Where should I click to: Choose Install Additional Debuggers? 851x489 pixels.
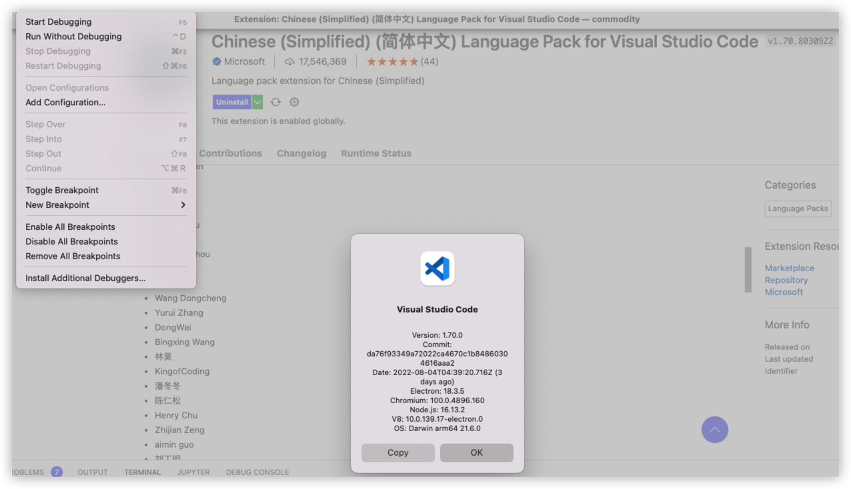click(84, 278)
